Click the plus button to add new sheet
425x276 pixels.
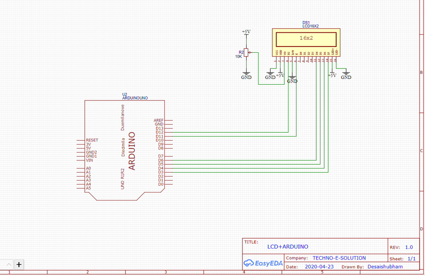point(19,264)
